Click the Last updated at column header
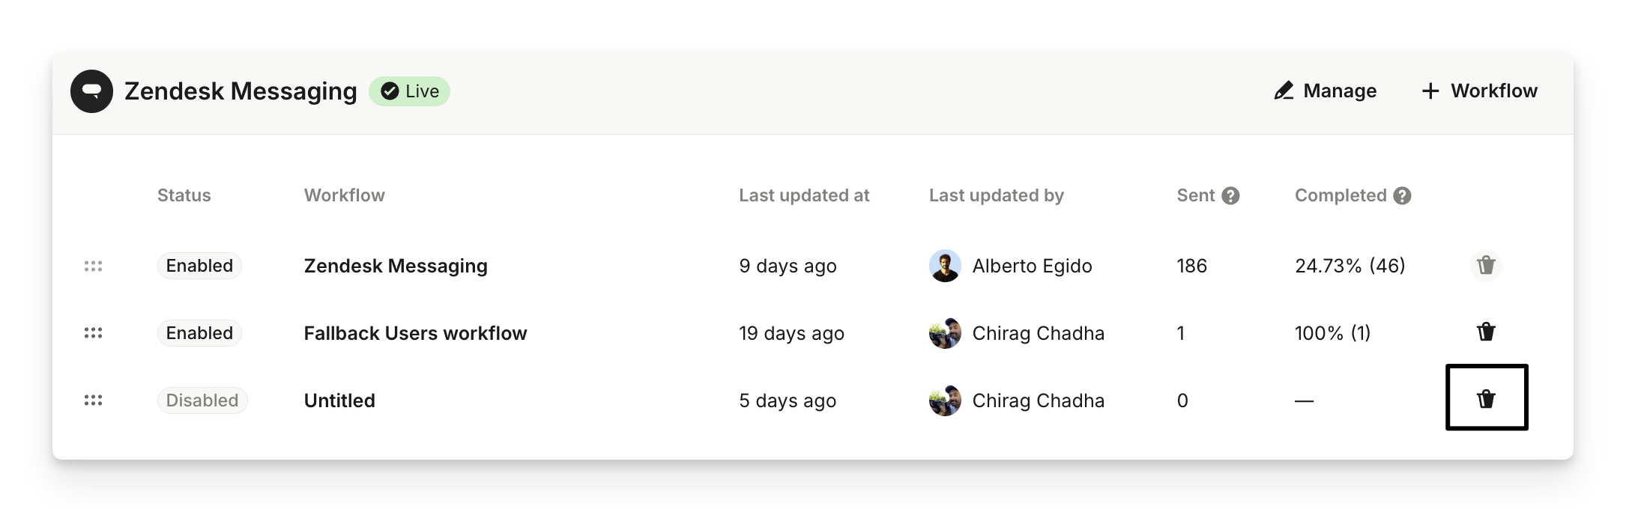 (x=804, y=195)
